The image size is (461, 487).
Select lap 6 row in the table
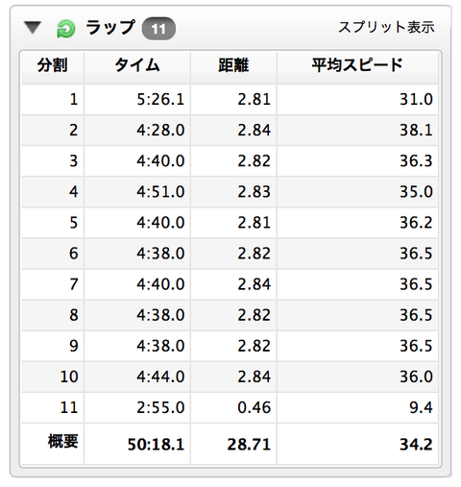230,254
